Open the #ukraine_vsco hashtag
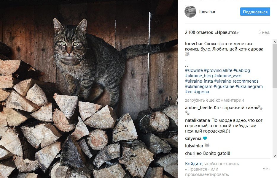Viewport: 277px width, 178px height. (228, 76)
